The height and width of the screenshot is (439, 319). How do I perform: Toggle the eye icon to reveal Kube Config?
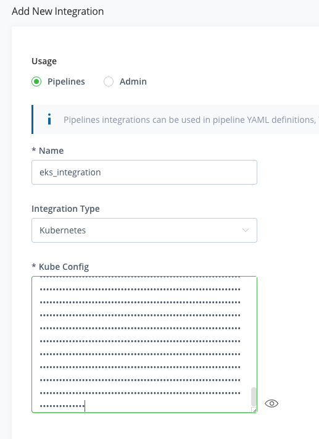tap(271, 403)
